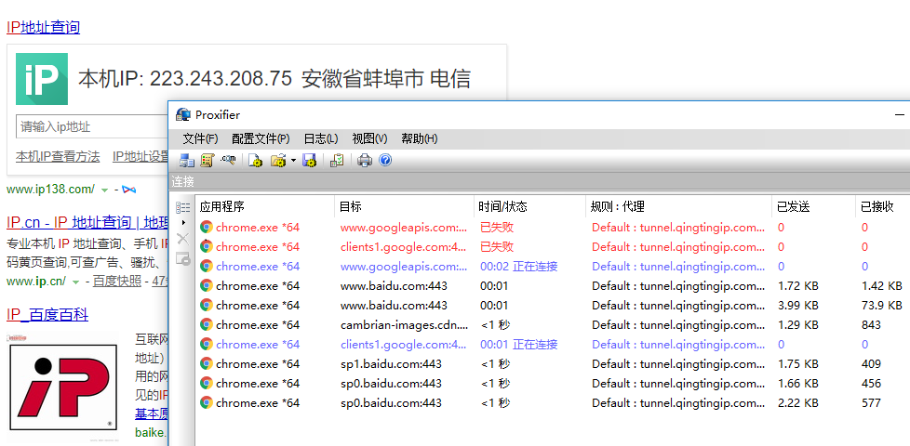This screenshot has width=910, height=446.
Task: Click the 请输入ip地址 input field
Action: pos(92,126)
